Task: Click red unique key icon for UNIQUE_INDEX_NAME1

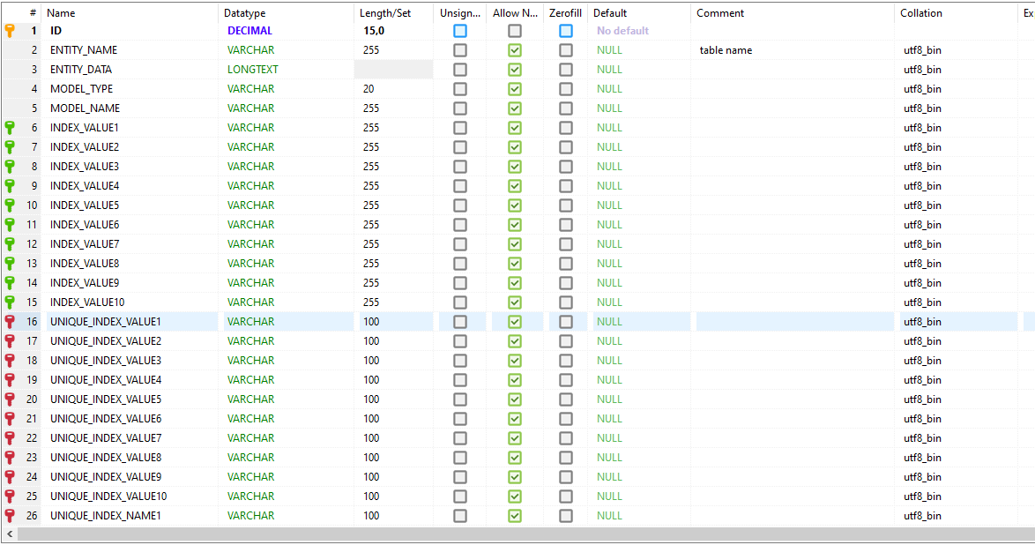Action: pyautogui.click(x=10, y=516)
